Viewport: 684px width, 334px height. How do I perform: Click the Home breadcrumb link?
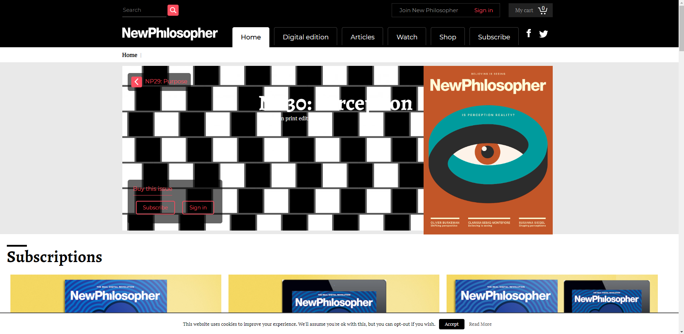(x=129, y=55)
